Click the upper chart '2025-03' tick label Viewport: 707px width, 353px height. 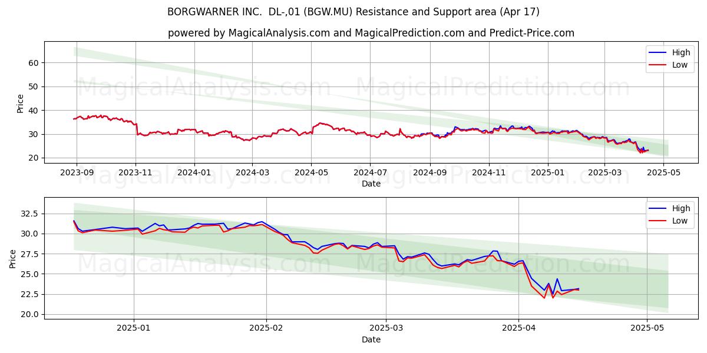(x=604, y=172)
